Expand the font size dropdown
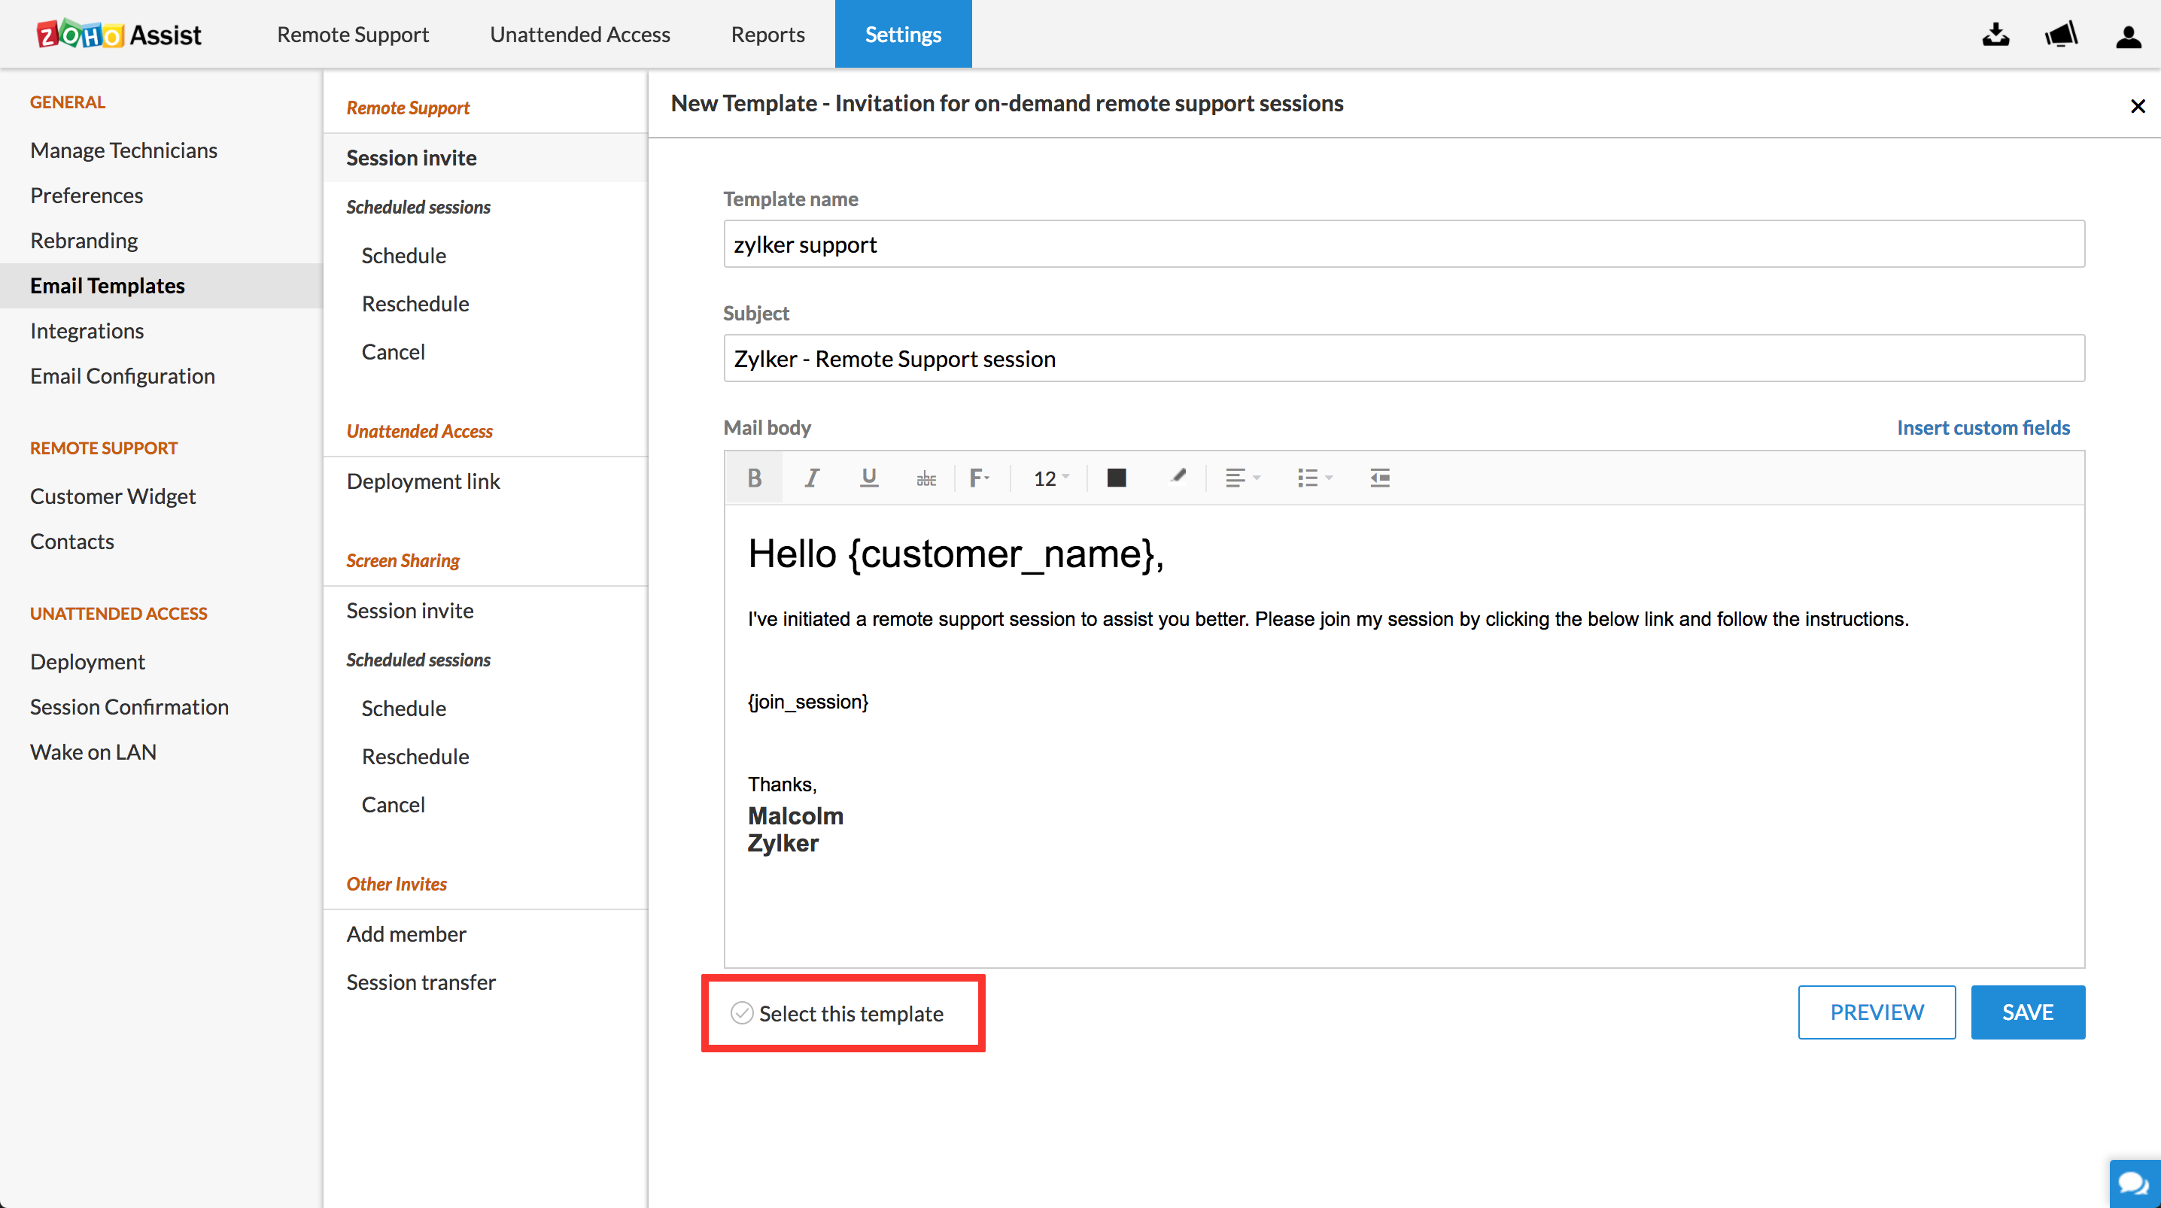This screenshot has height=1208, width=2161. pyautogui.click(x=1053, y=476)
